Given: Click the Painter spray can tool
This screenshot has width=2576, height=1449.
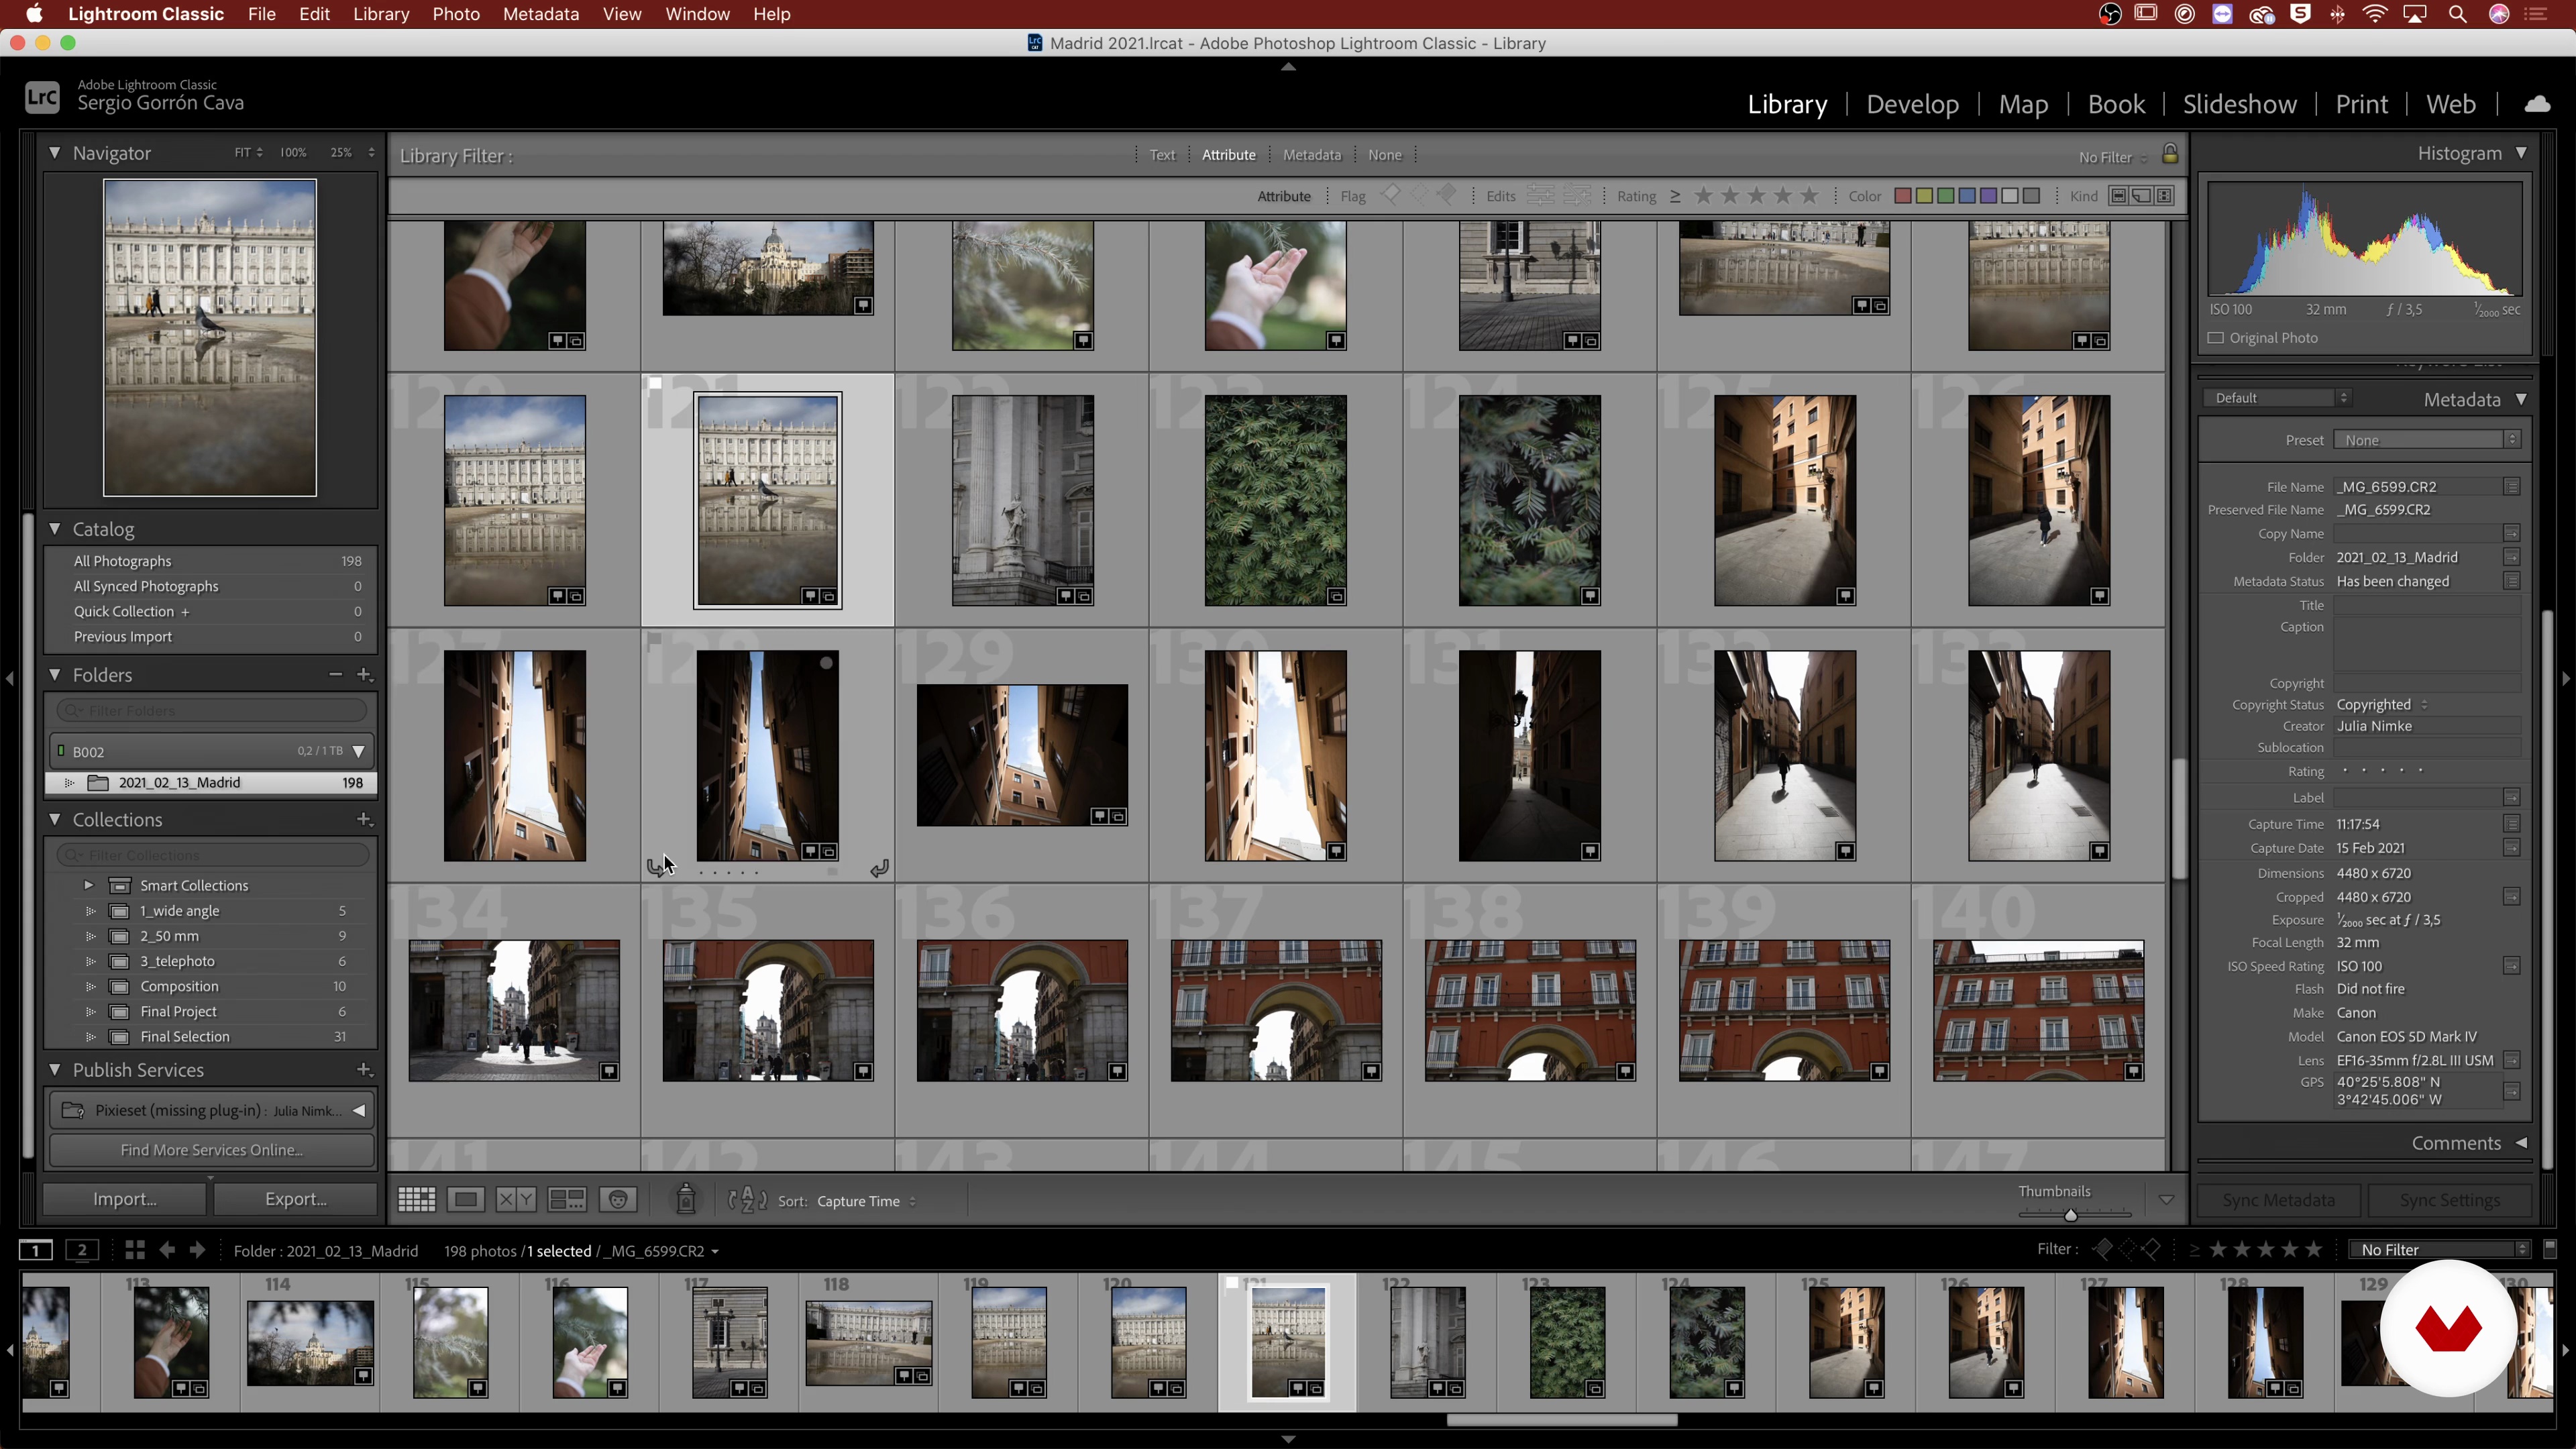Looking at the screenshot, I should (x=686, y=1199).
